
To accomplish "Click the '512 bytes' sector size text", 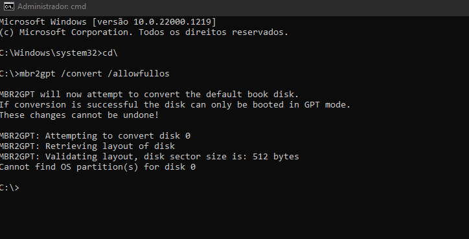I will pos(276,157).
